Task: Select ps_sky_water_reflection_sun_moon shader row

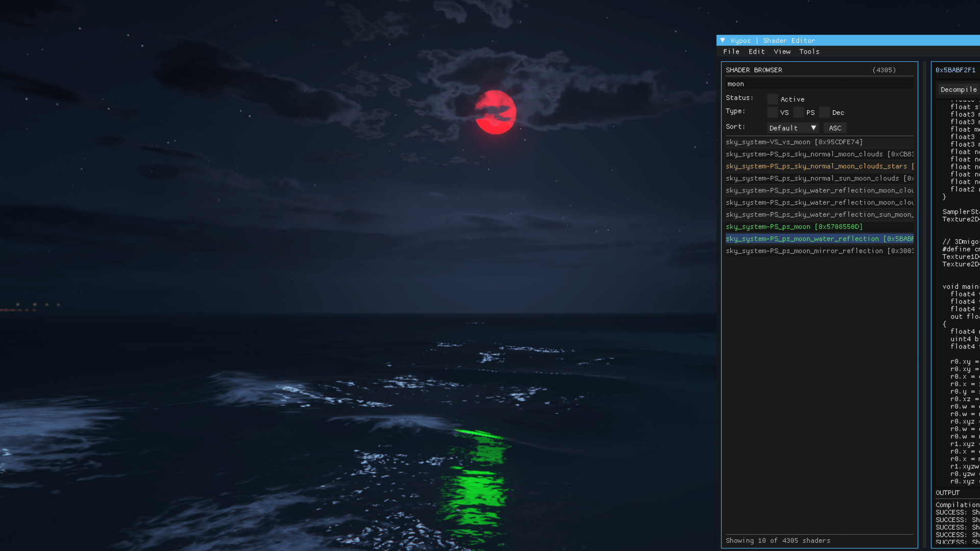Action: 819,215
